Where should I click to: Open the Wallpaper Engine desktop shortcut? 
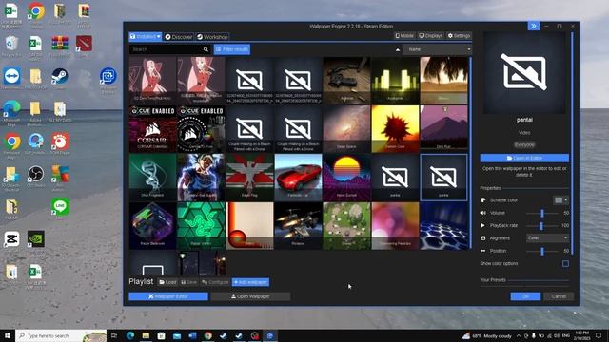[x=108, y=76]
